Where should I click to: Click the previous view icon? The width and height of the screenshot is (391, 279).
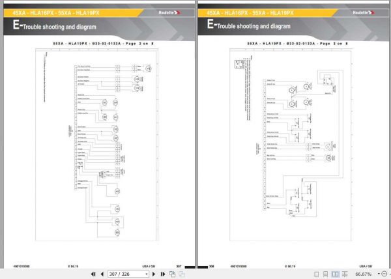172,274
